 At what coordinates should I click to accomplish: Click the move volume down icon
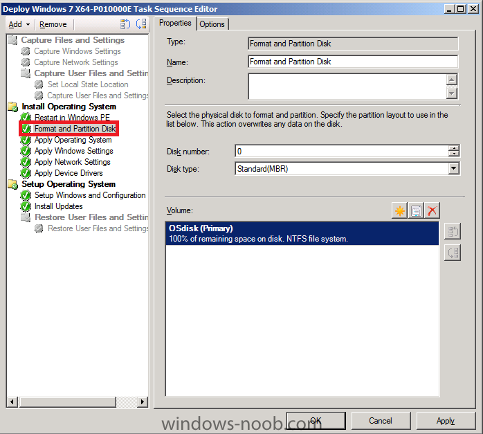coord(452,253)
